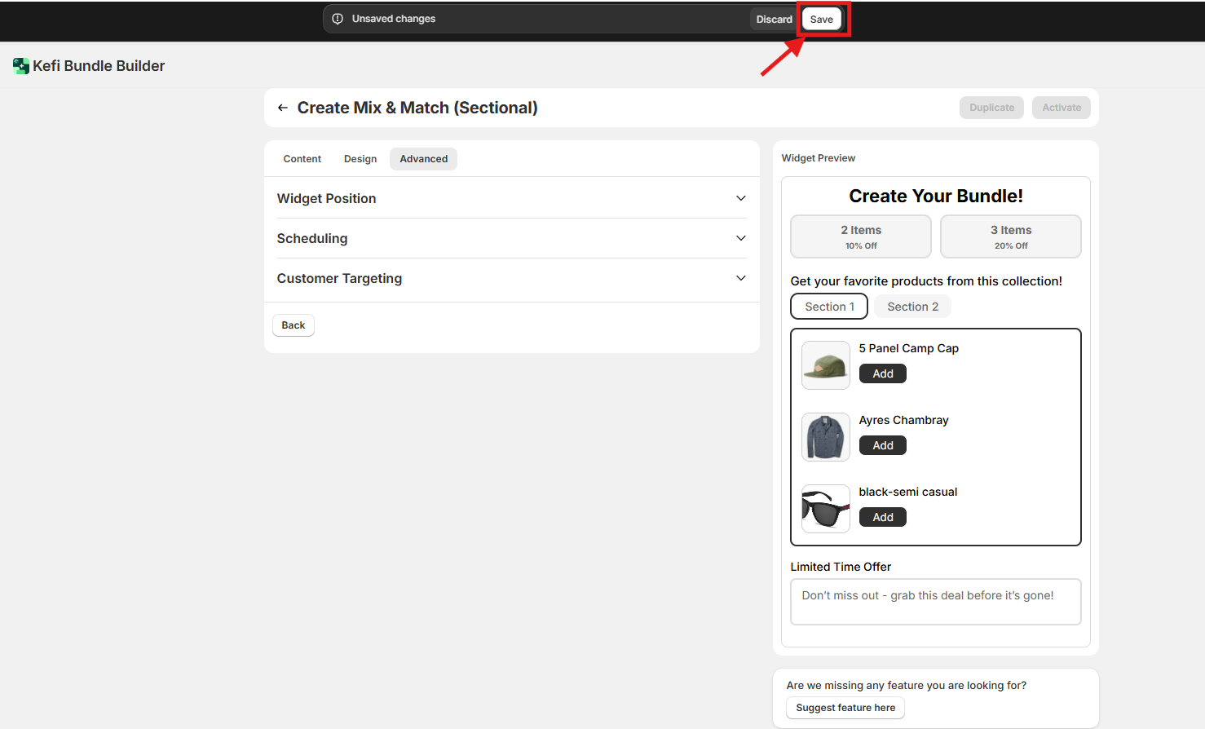
Task: Click the Suggest feature here button
Action: (x=845, y=708)
